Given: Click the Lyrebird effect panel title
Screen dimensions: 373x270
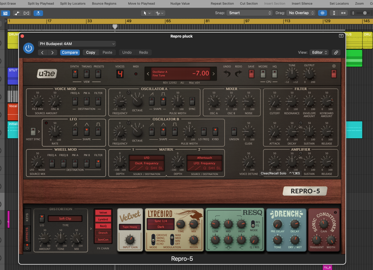Looking at the screenshot, I should click(160, 214).
